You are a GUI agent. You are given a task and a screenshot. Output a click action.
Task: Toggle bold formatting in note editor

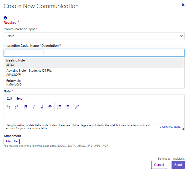pos(26,107)
